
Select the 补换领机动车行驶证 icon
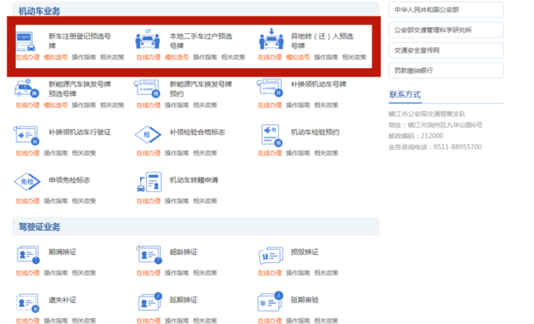26,136
